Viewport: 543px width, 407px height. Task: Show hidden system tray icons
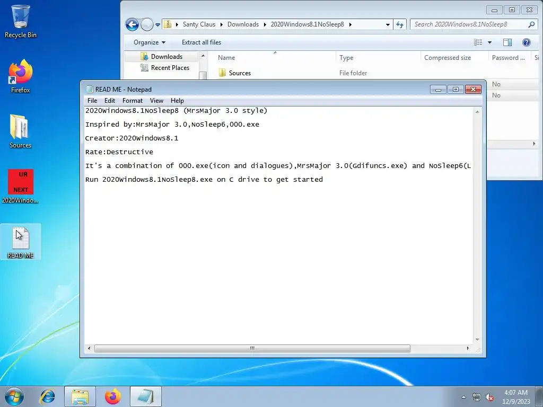coord(463,397)
